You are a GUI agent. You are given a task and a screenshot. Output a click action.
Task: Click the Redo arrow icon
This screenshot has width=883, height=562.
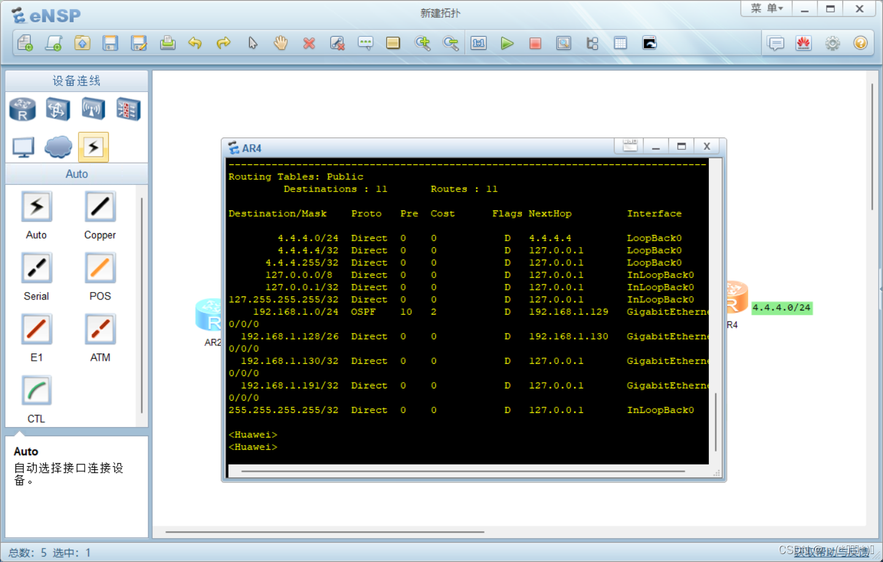pyautogui.click(x=224, y=43)
